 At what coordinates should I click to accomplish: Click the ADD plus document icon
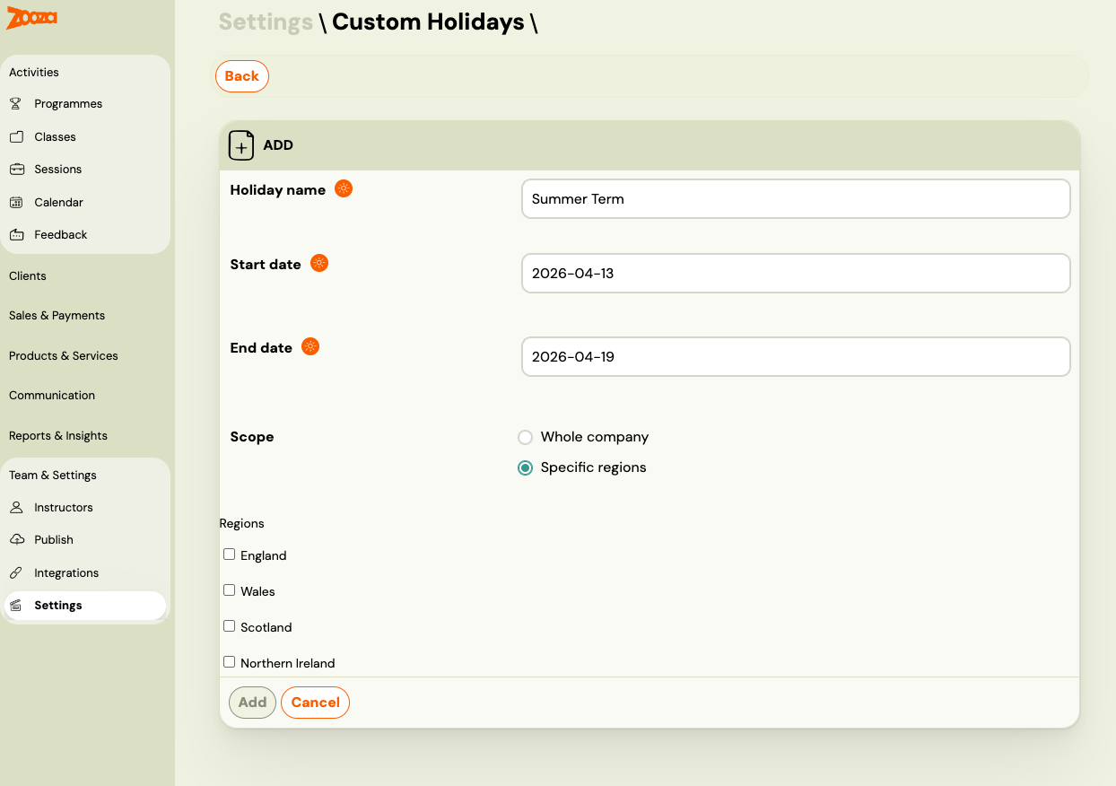(x=240, y=144)
